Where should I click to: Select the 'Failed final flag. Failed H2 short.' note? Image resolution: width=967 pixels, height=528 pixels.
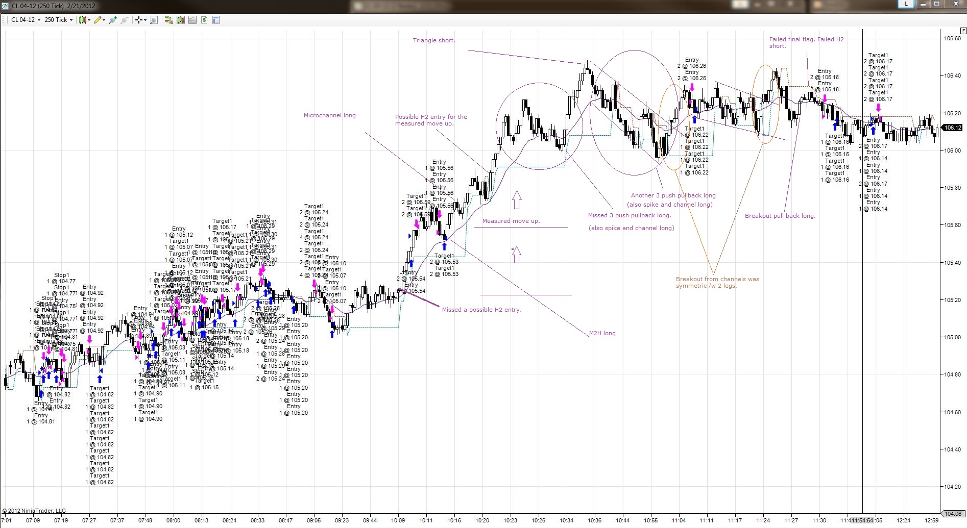[x=807, y=42]
